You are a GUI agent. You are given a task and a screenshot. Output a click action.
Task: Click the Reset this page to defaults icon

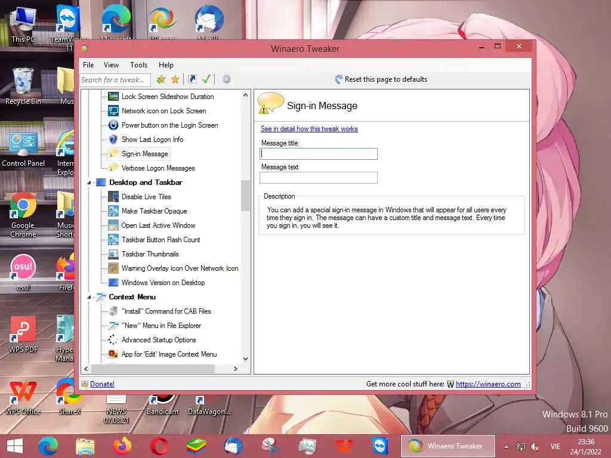pyautogui.click(x=339, y=79)
